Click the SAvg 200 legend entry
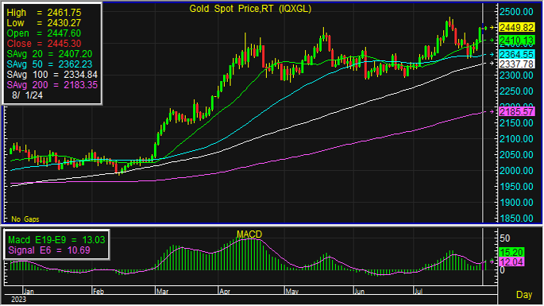 (x=52, y=85)
